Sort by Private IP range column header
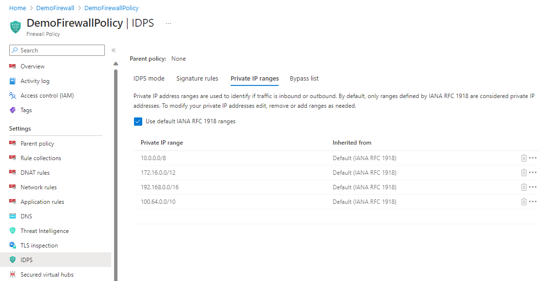Viewport: 549px width, 281px height. click(162, 142)
